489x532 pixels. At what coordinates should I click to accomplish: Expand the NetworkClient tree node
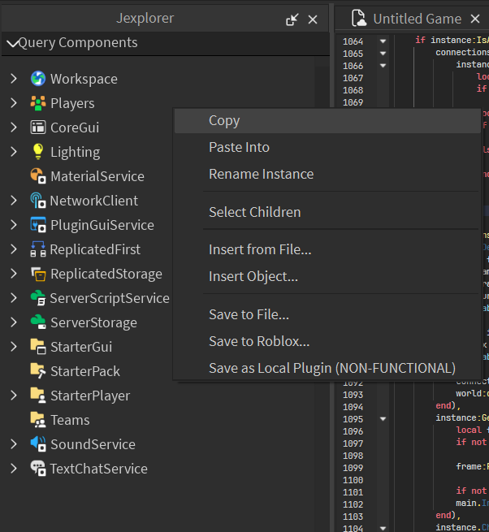14,201
